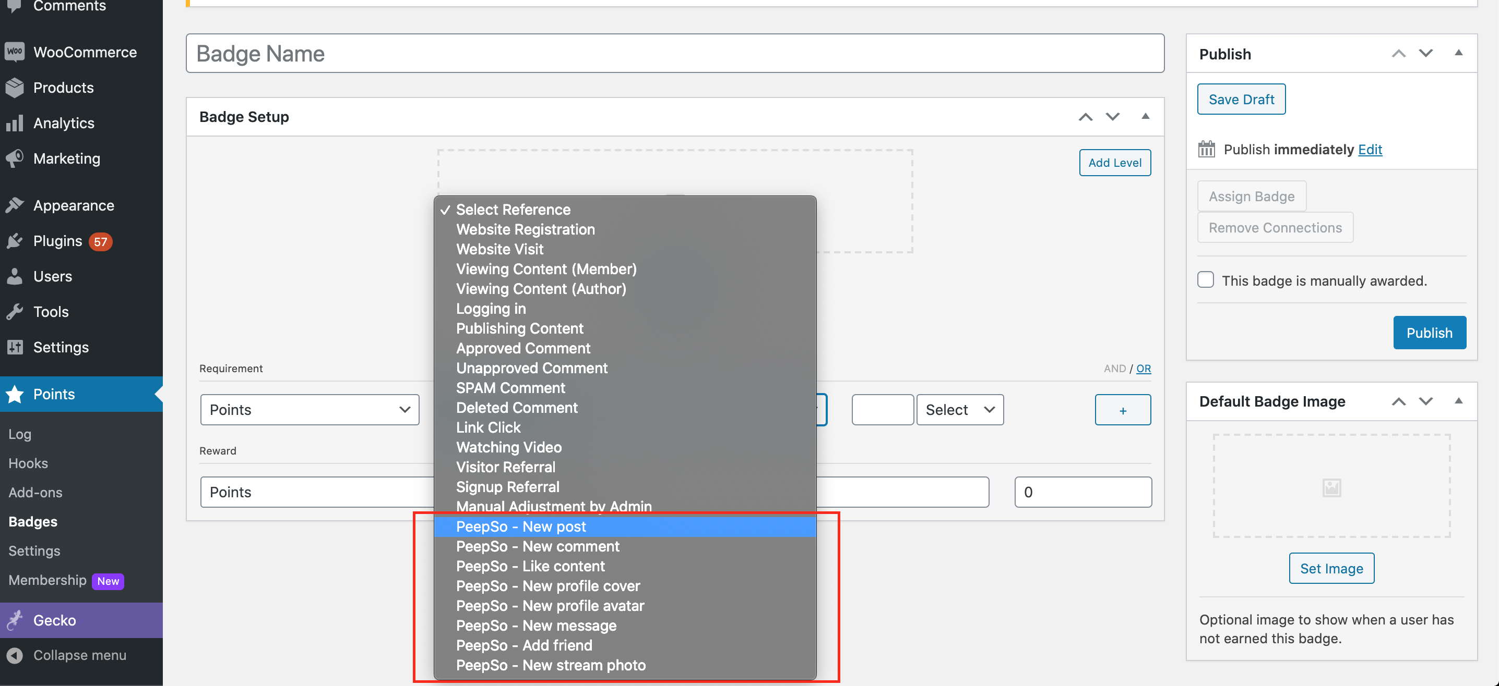This screenshot has width=1499, height=686.
Task: Click the Plugins plug icon
Action: (x=15, y=241)
